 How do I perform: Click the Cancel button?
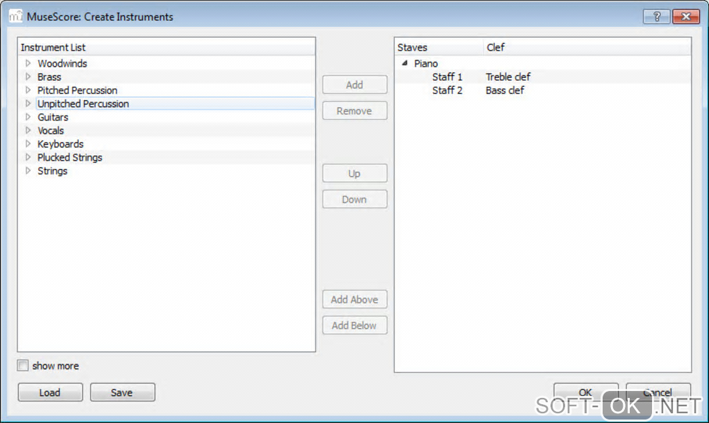pos(658,392)
